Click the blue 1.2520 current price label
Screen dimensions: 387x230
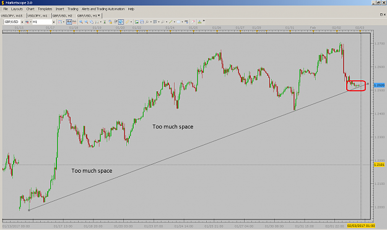(x=380, y=85)
